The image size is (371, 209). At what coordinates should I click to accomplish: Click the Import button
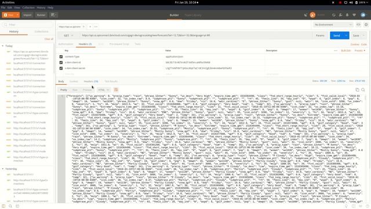coord(27,15)
